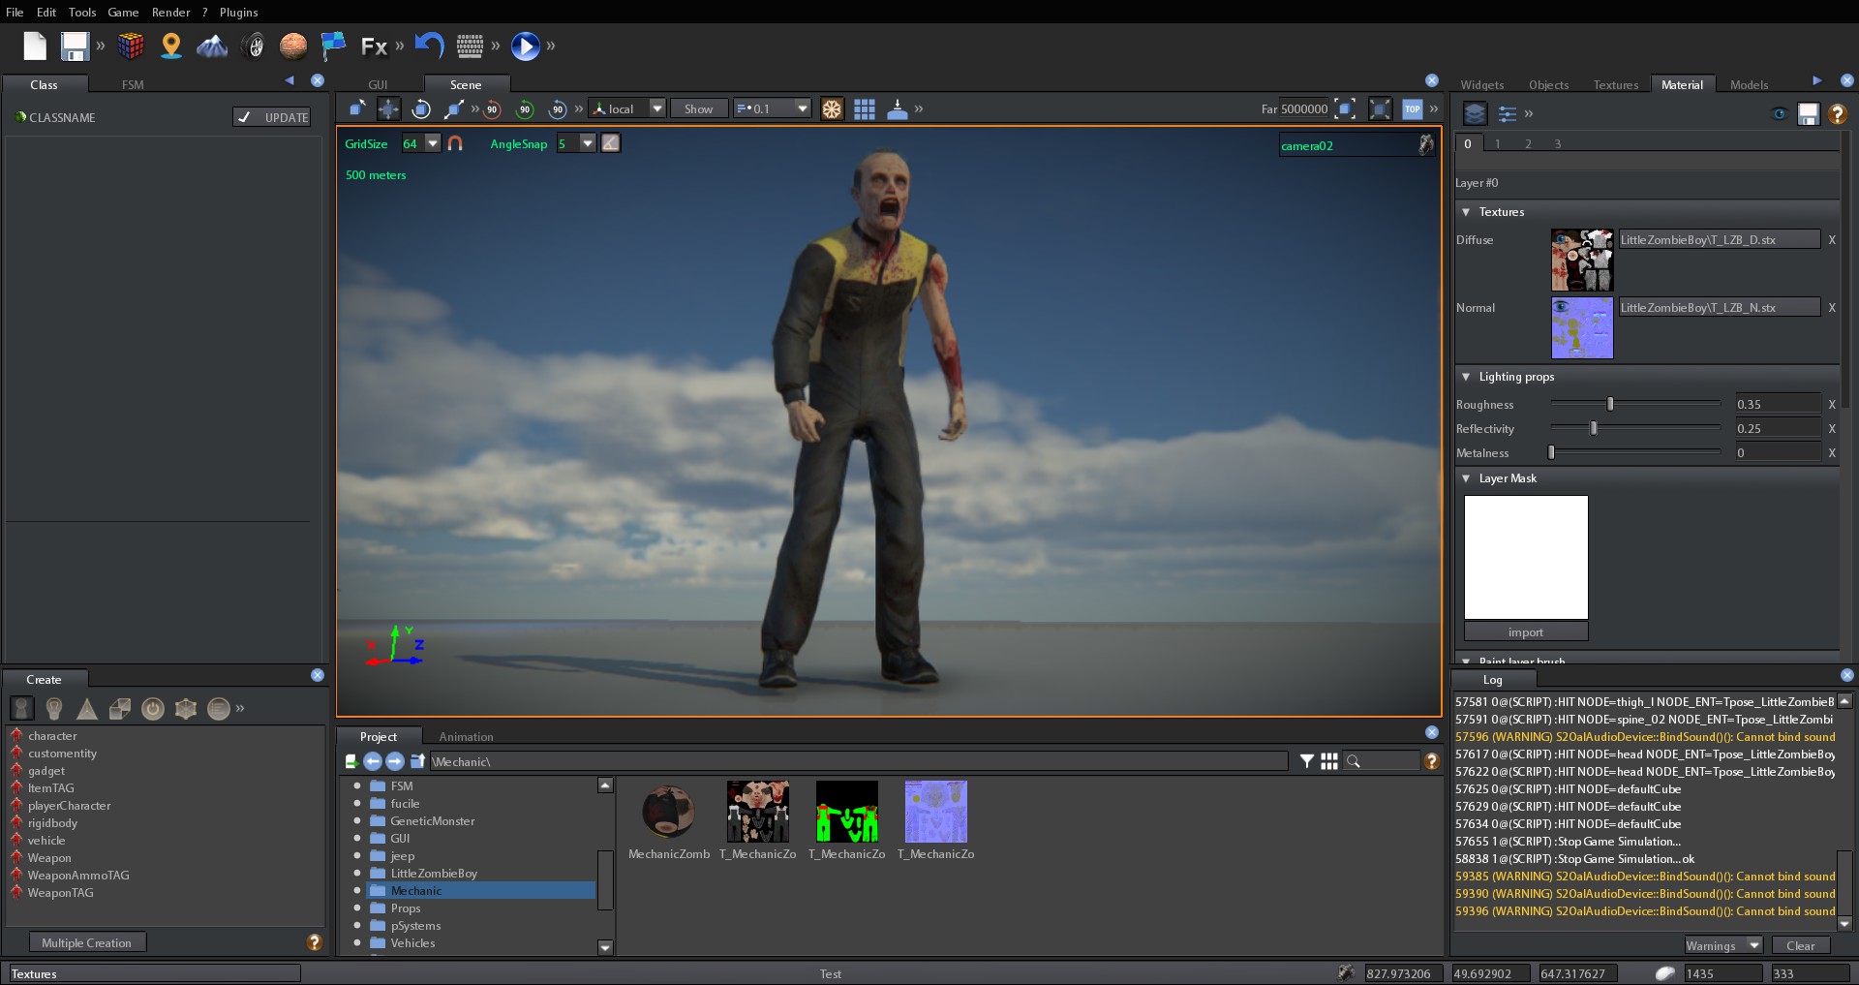This screenshot has width=1859, height=985.
Task: Click the light bulb icon in Create panel
Action: [x=54, y=709]
